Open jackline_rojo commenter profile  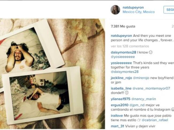pos(122,78)
